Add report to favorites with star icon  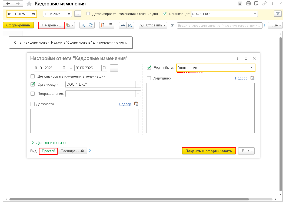[x=29, y=4]
